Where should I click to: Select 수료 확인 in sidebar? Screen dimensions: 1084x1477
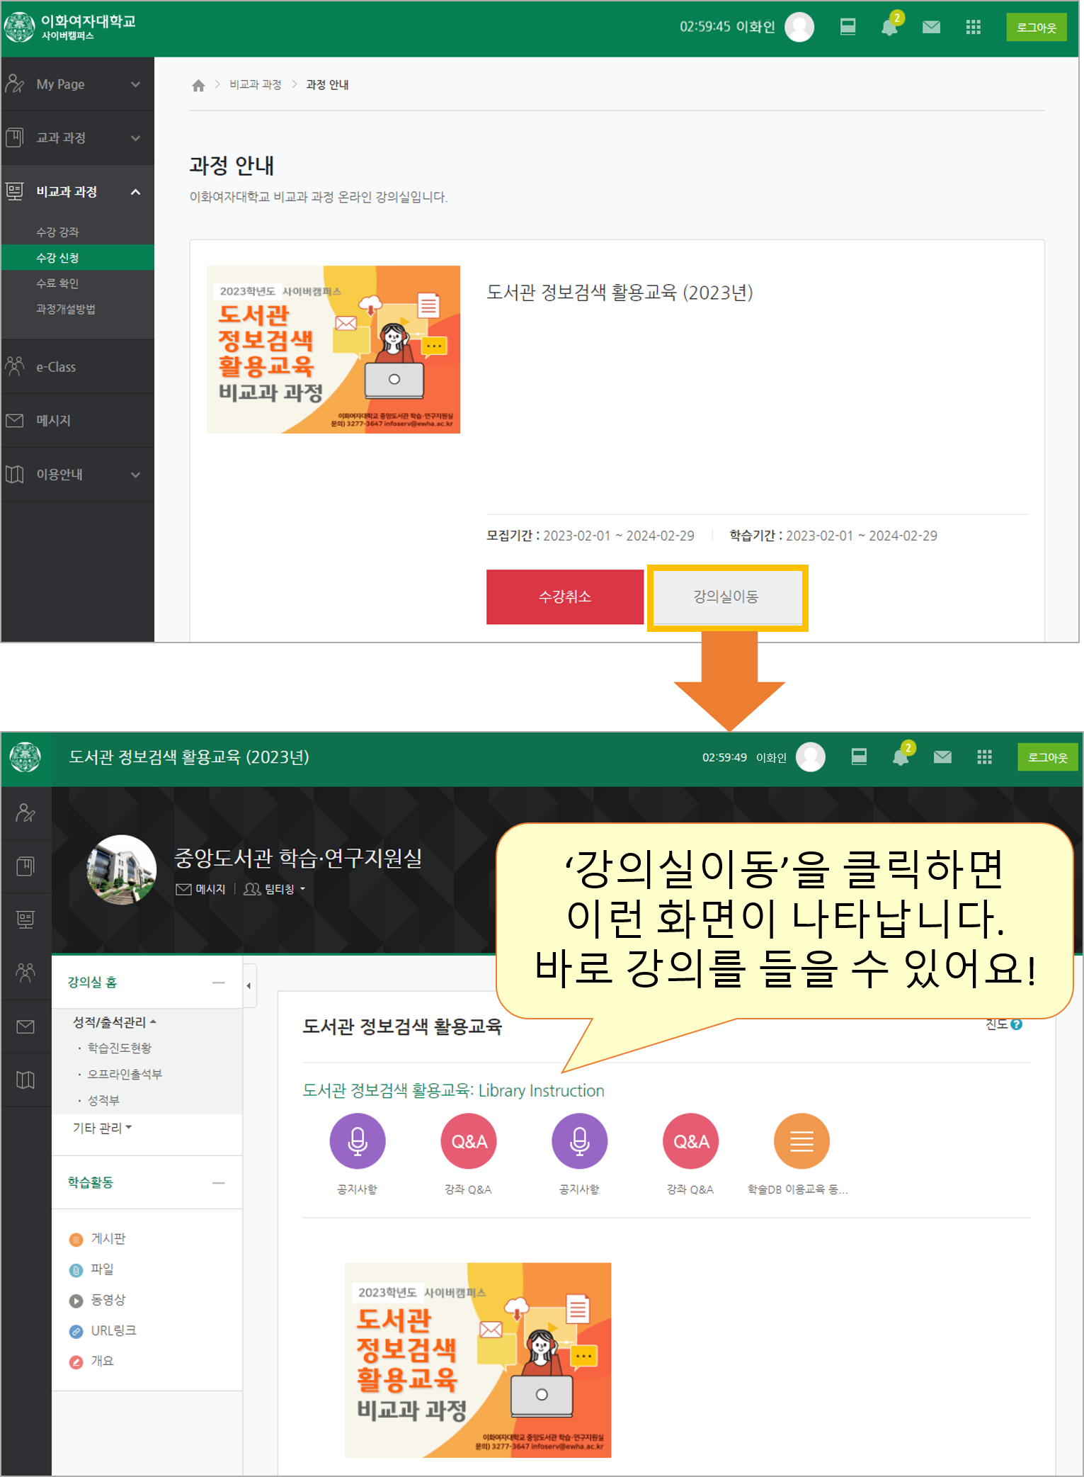tap(57, 283)
